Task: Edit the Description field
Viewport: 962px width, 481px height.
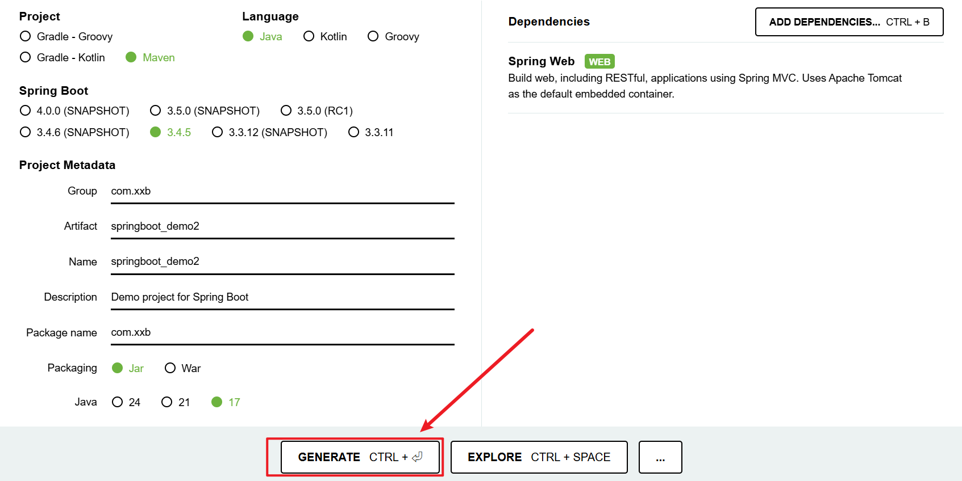Action: tap(282, 297)
